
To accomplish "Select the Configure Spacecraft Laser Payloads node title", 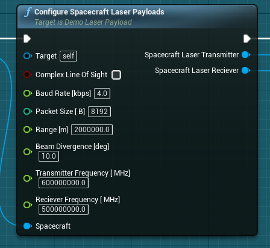I will [x=99, y=12].
